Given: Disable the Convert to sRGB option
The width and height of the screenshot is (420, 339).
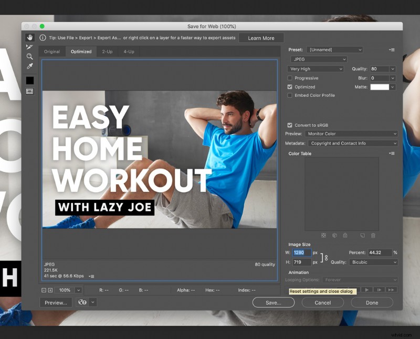Looking at the screenshot, I should point(290,125).
